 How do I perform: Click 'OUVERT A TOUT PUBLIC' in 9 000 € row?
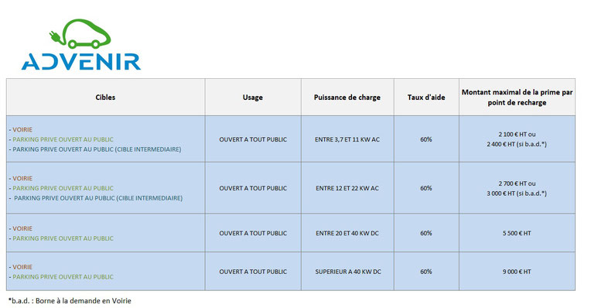[253, 272]
